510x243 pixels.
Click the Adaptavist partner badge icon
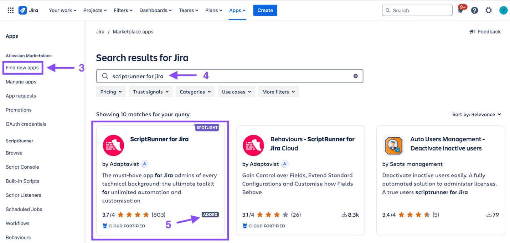click(145, 164)
